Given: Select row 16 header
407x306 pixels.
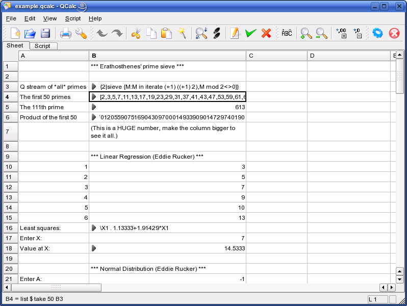Looking at the screenshot, I should (x=8, y=228).
